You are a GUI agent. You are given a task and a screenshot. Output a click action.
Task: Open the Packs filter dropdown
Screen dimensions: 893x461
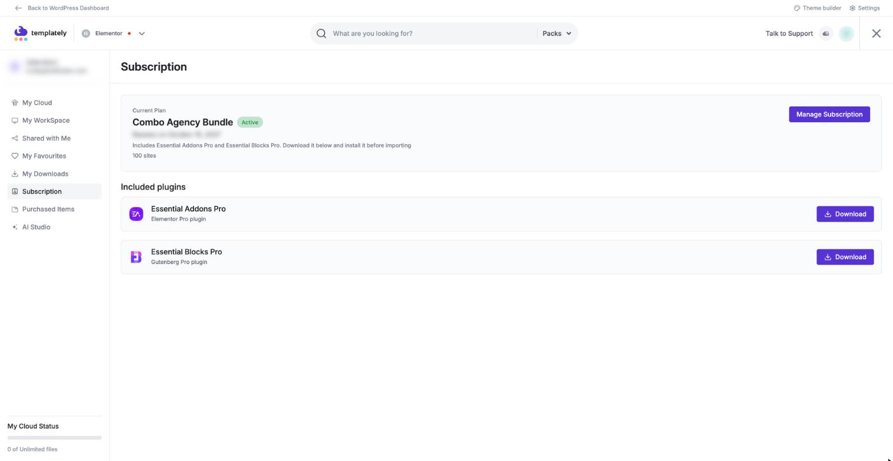click(x=557, y=34)
